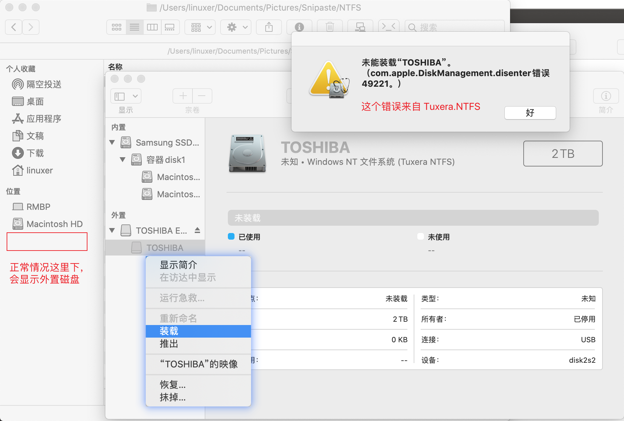Switch Finder to gallery view
The image size is (624, 421).
point(170,27)
